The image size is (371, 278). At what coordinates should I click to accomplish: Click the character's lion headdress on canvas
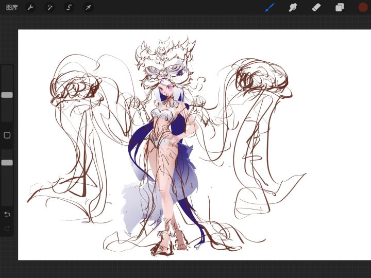165,62
